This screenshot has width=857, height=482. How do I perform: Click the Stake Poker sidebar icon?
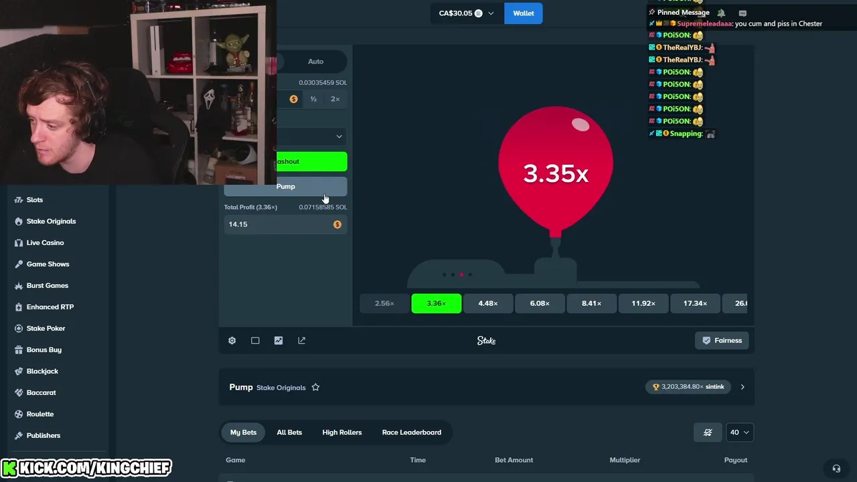pyautogui.click(x=19, y=329)
